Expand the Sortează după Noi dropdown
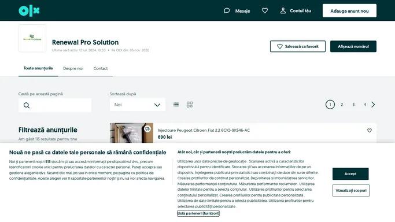 (x=138, y=105)
